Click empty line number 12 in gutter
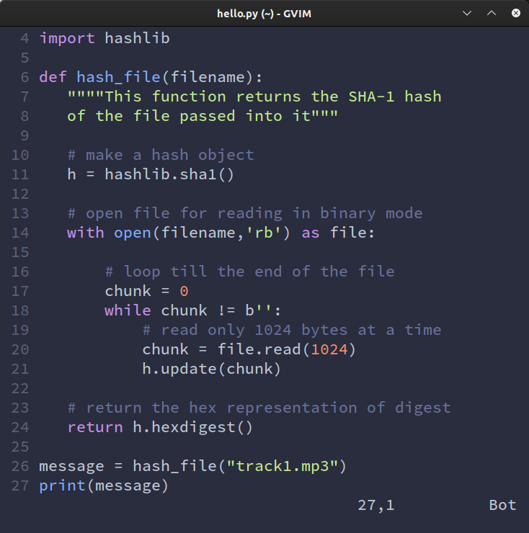Image resolution: width=529 pixels, height=533 pixels. click(20, 194)
